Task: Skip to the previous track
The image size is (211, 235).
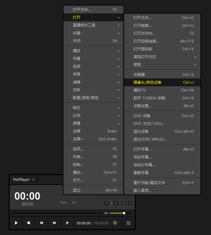Action: click(x=42, y=223)
